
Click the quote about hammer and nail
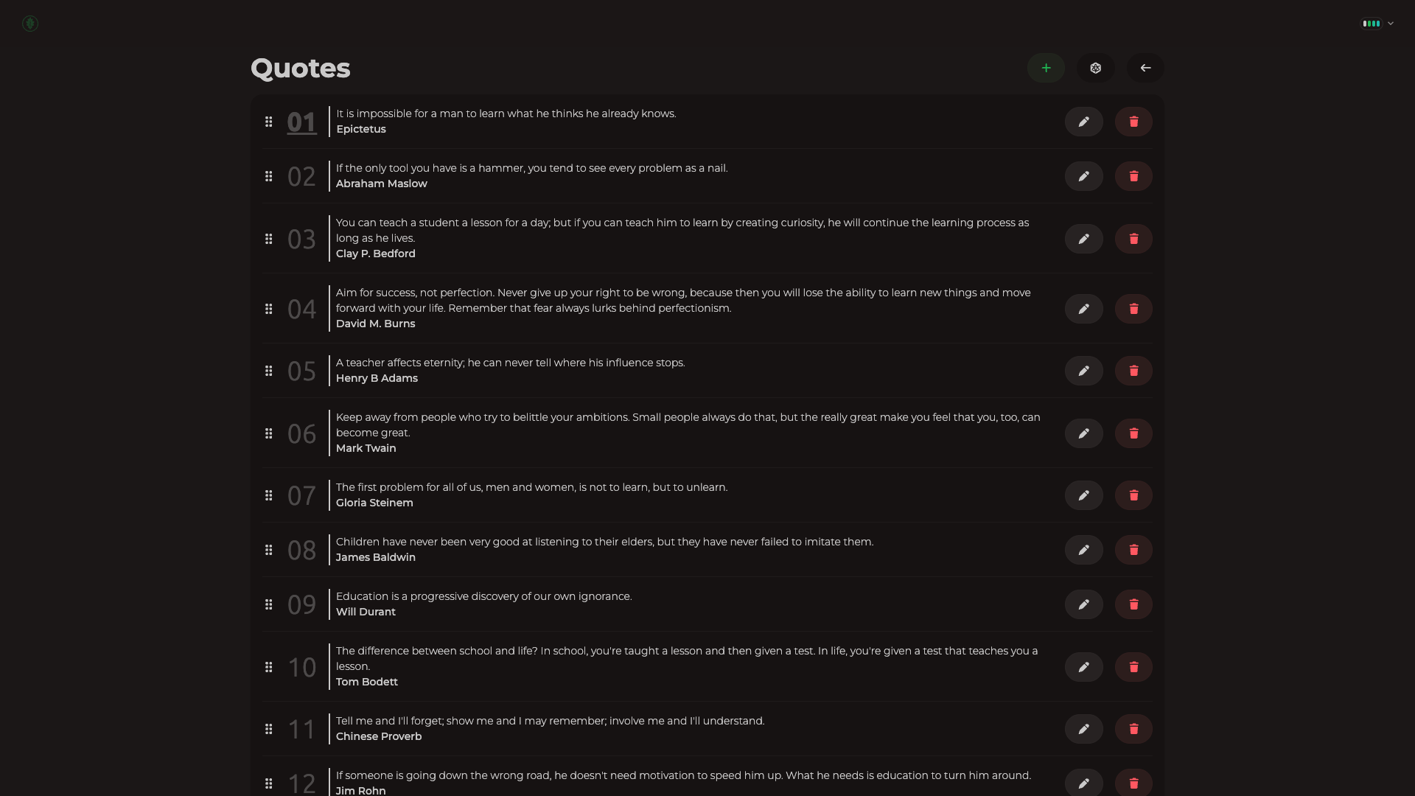tap(532, 168)
